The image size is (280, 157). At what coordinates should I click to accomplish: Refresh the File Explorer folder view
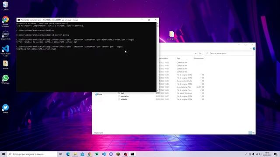[x=200, y=53]
